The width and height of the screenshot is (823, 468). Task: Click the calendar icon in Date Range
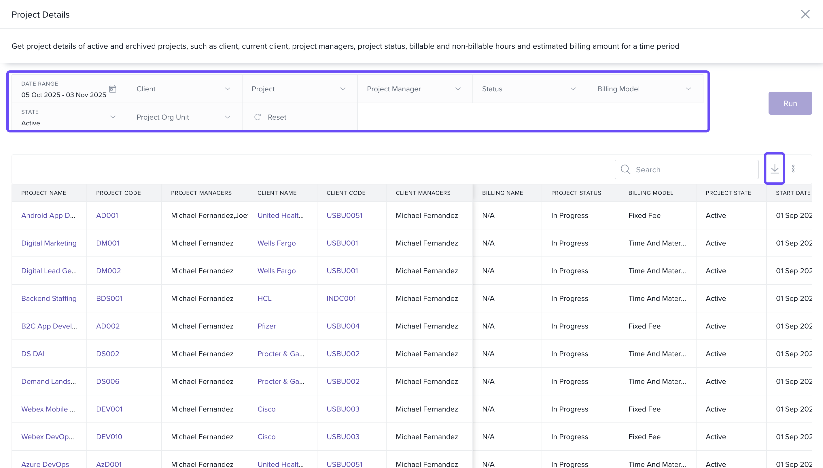coord(112,89)
